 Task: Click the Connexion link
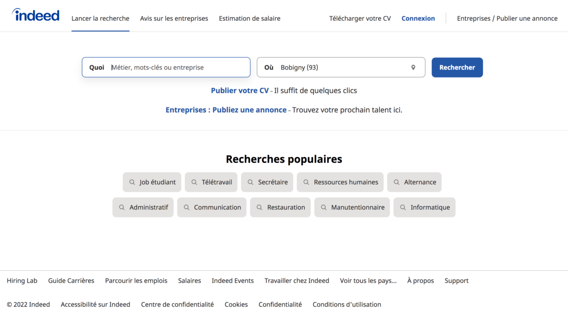point(418,18)
